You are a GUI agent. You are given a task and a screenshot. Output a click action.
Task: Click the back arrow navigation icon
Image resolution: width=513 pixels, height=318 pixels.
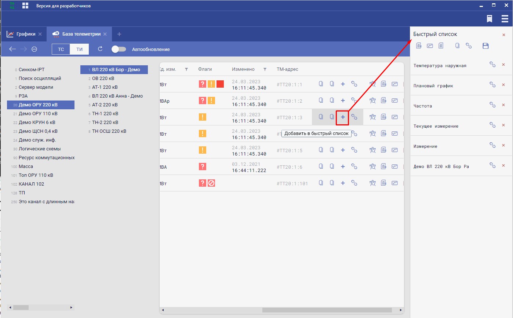coord(12,49)
